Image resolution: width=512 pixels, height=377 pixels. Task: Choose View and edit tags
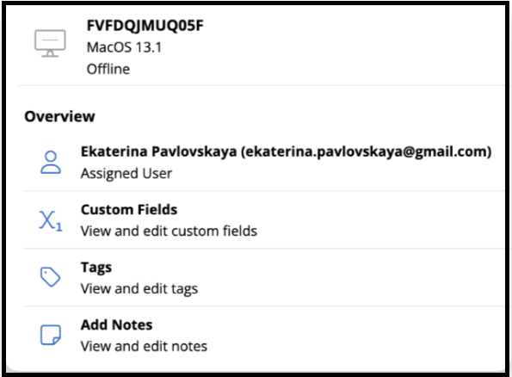139,289
